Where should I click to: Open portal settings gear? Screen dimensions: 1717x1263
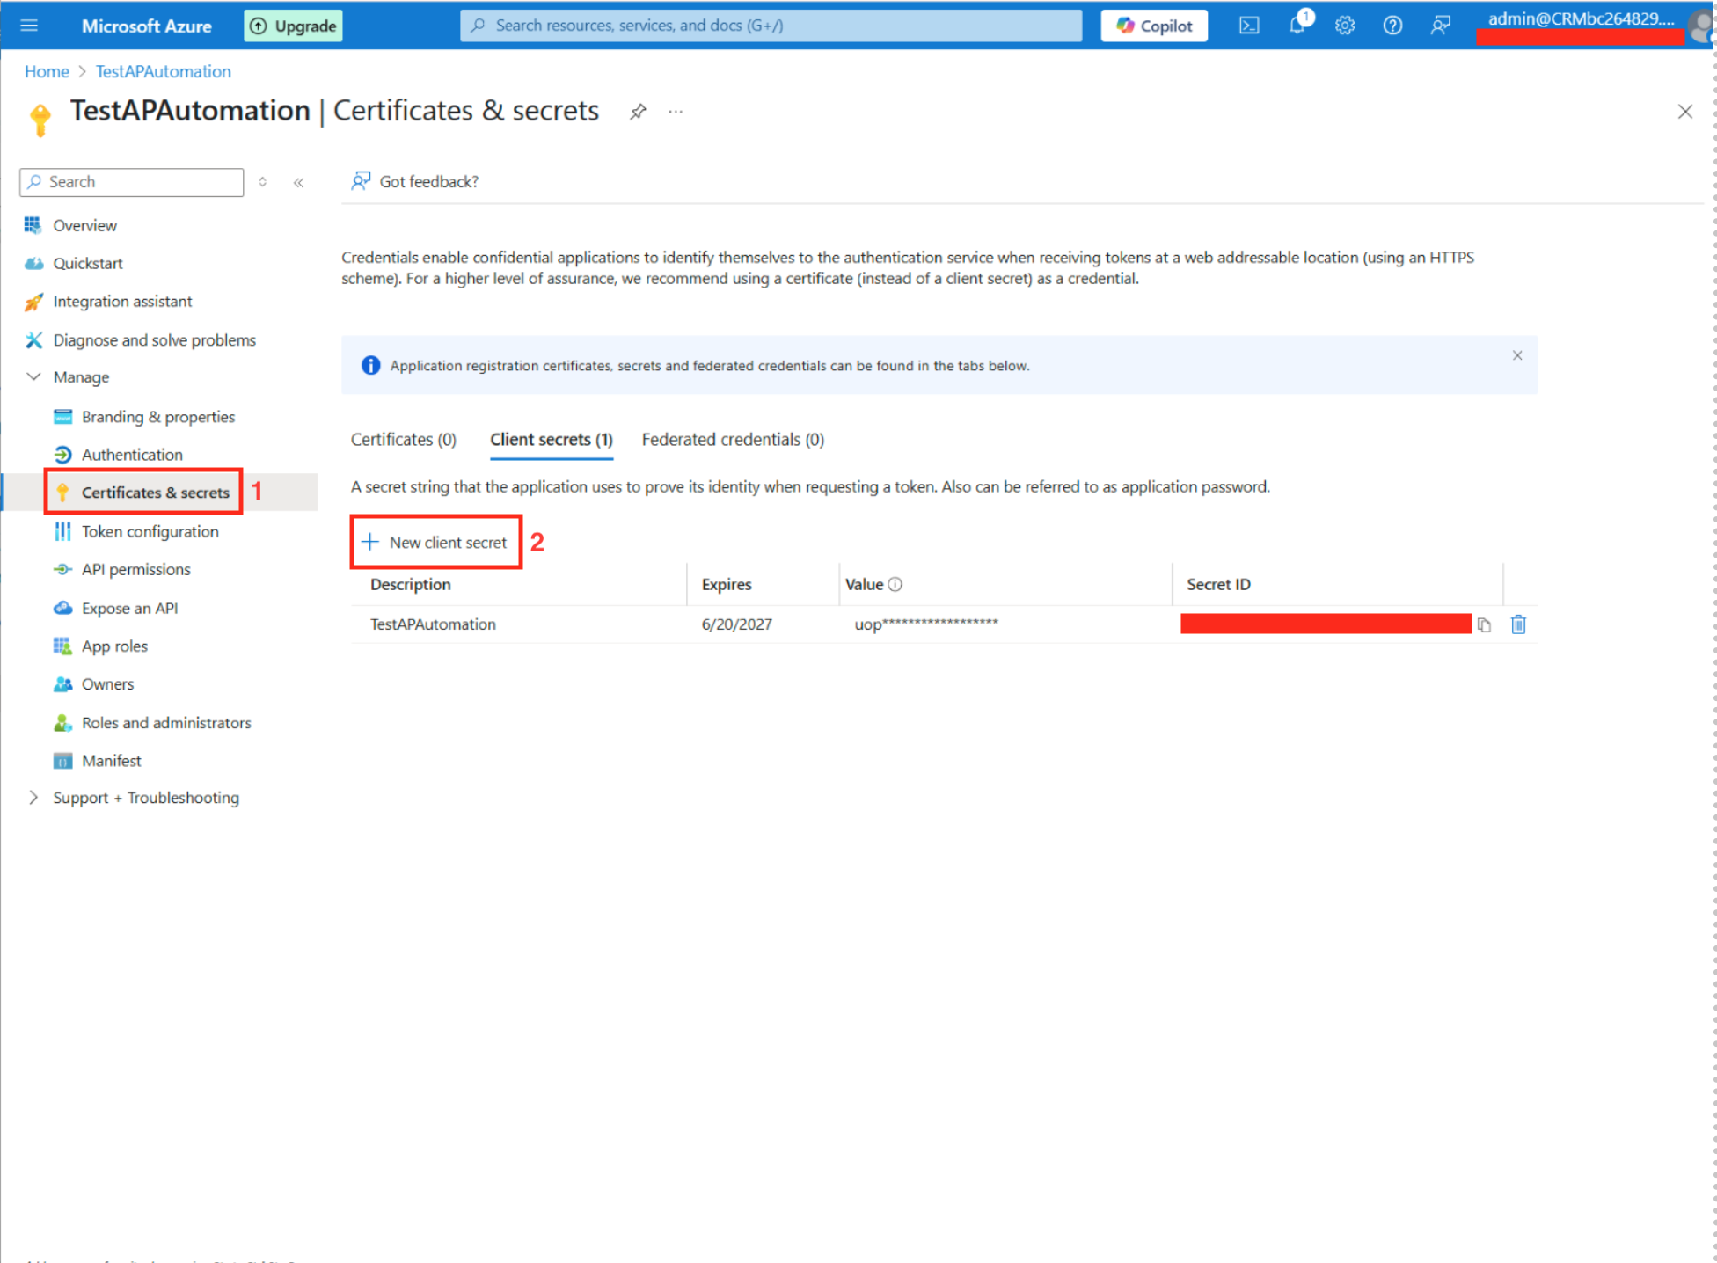point(1344,26)
